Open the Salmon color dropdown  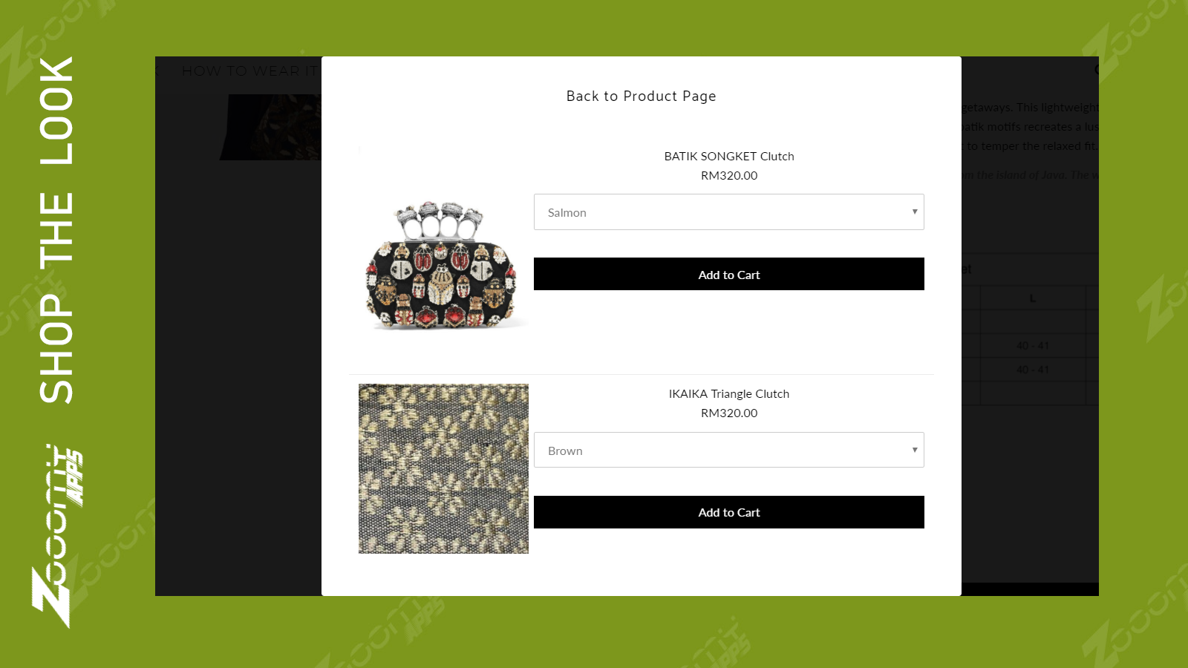click(728, 212)
